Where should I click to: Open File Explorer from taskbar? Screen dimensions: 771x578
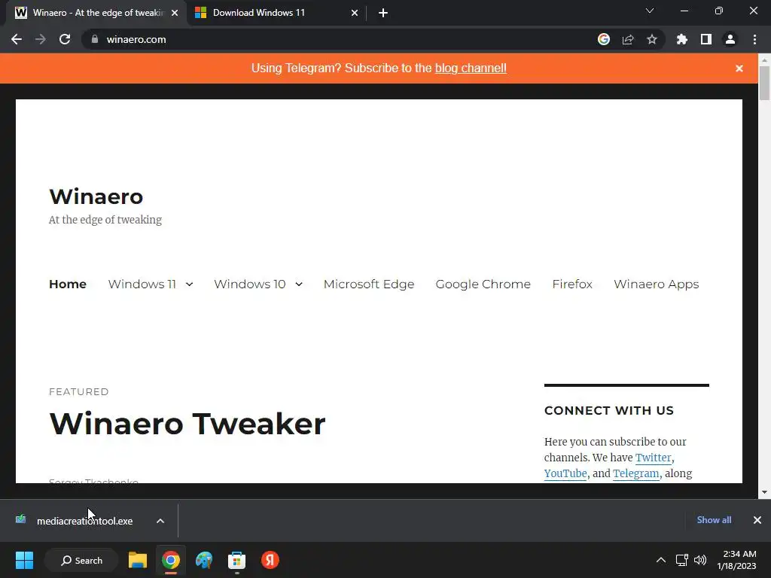138,560
